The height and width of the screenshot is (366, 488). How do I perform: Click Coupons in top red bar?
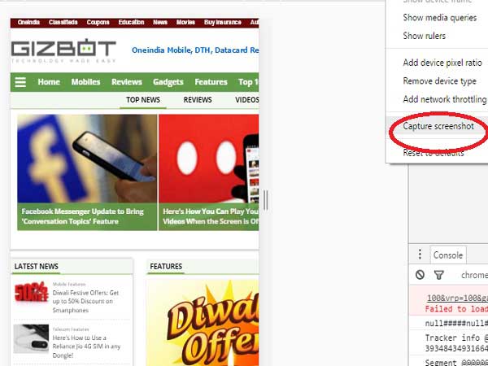(98, 23)
